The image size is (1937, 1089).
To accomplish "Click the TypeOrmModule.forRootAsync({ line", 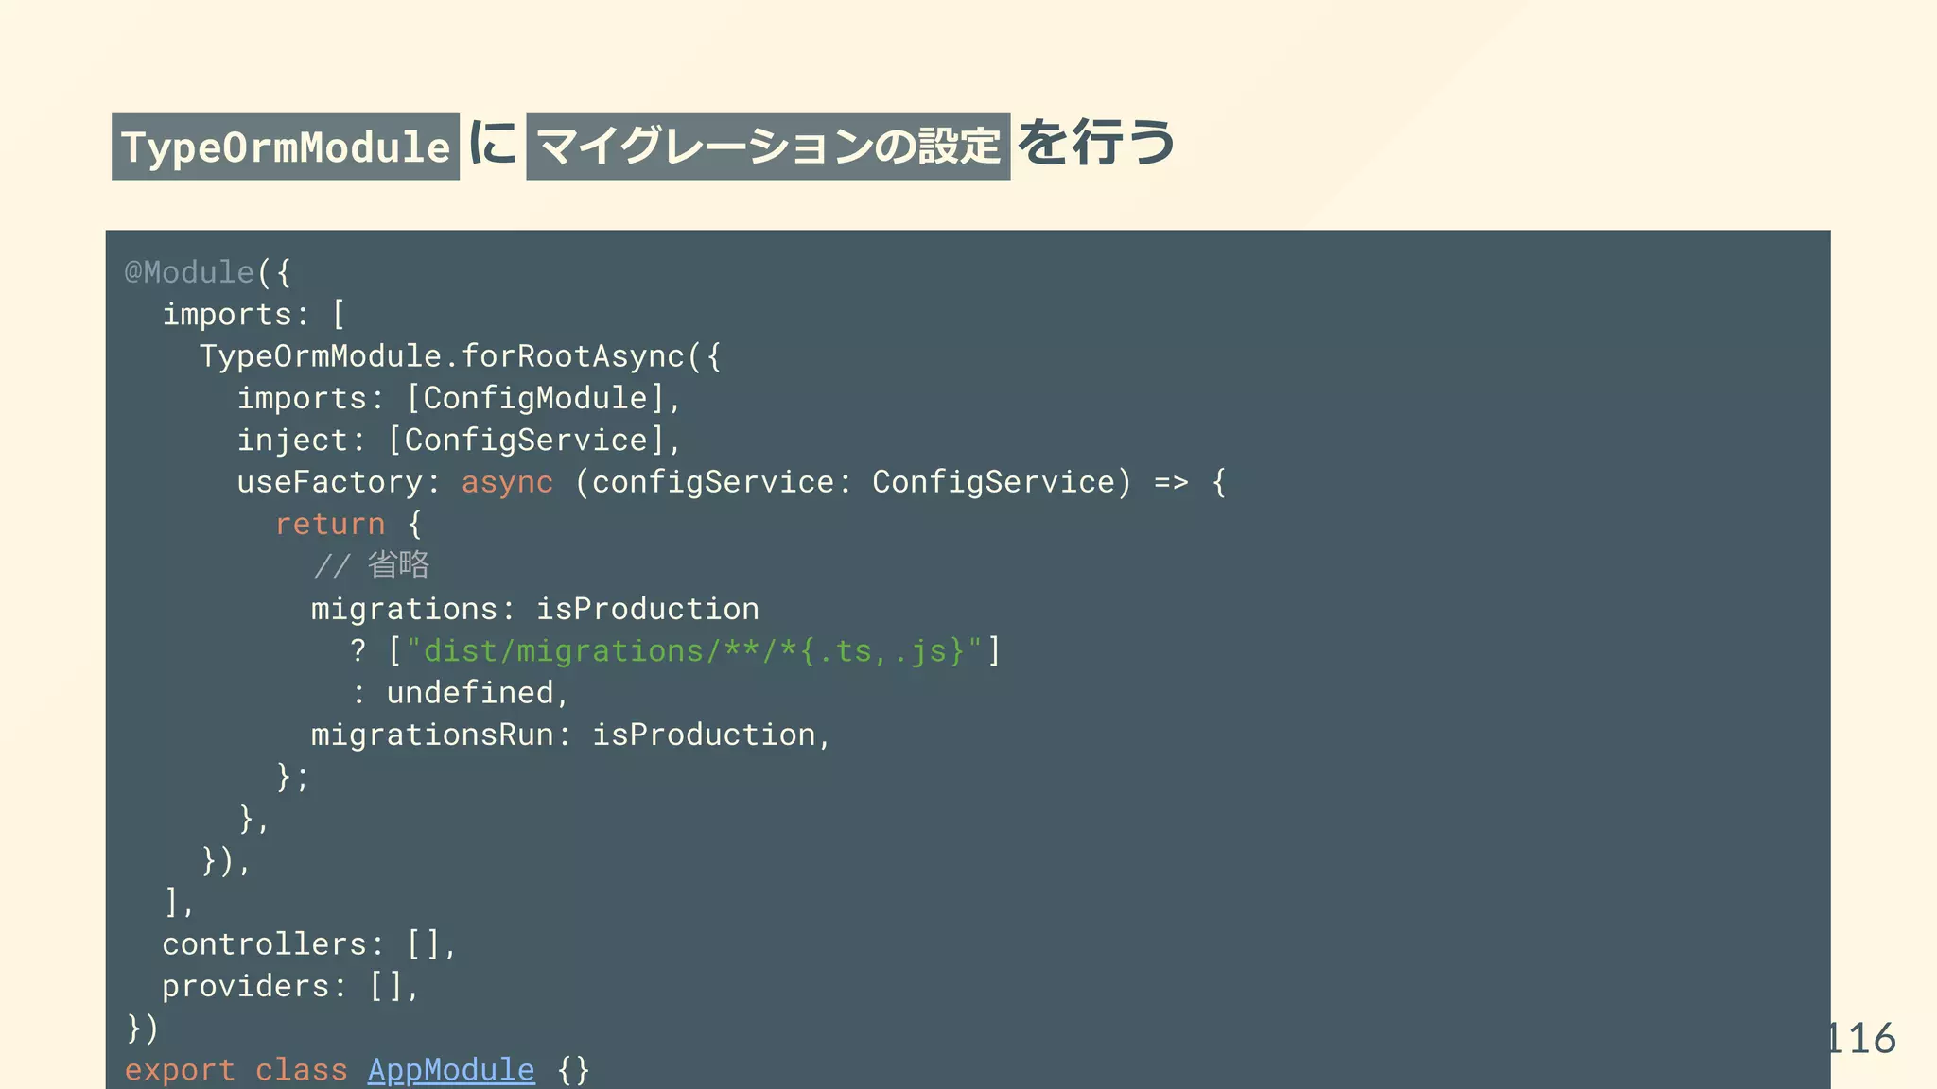I will click(x=461, y=356).
